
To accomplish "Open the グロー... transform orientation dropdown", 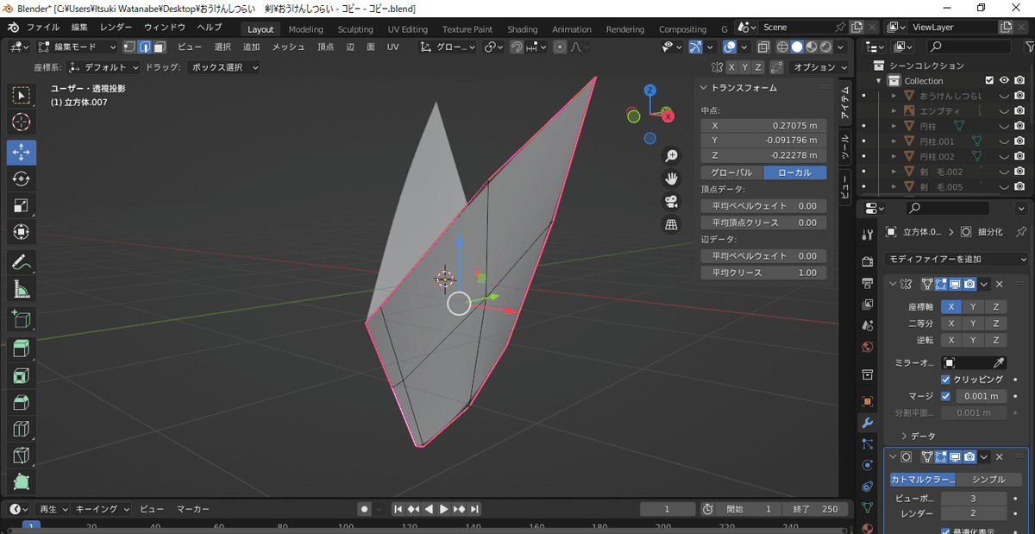I will point(448,47).
